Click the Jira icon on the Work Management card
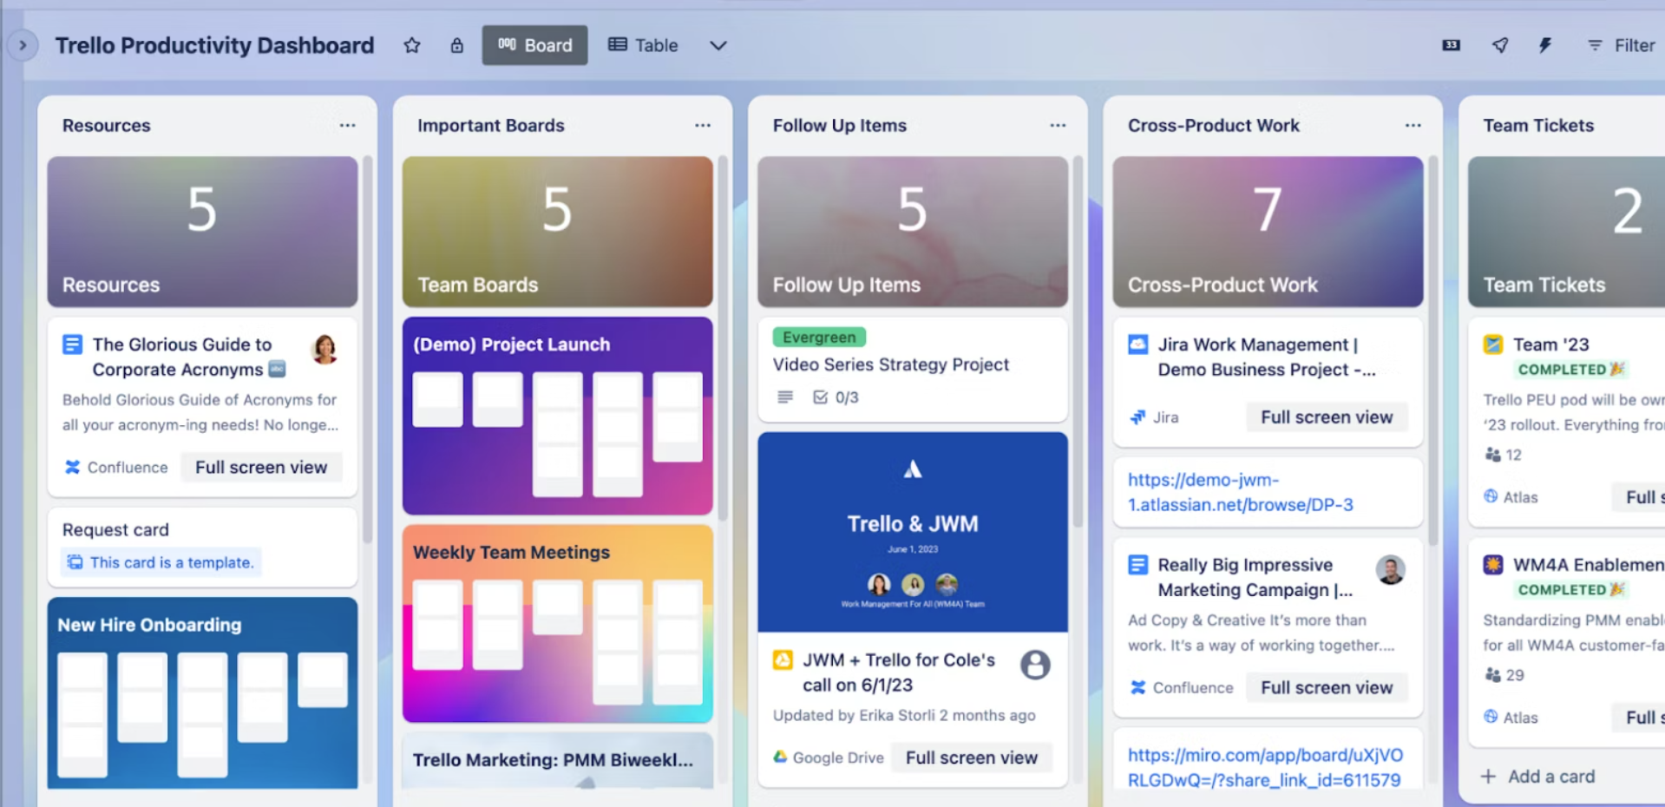1665x807 pixels. (1137, 417)
